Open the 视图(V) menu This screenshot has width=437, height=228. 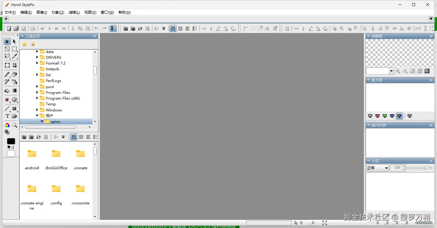click(90, 12)
